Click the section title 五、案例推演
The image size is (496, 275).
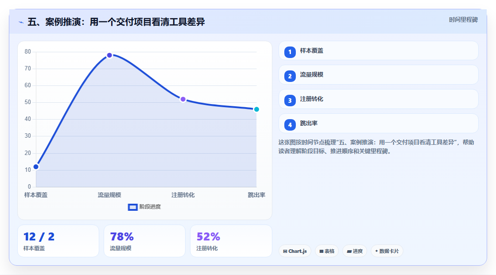116,22
